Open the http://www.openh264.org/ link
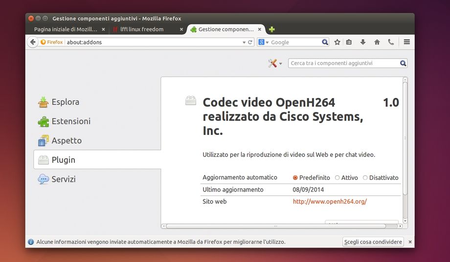 tap(330, 201)
